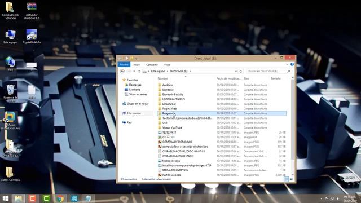361x203 pixels.
Task: Sort by the Nombre column header
Action: [x=162, y=78]
